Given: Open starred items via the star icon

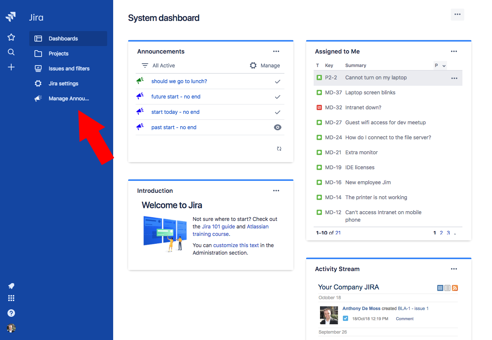Looking at the screenshot, I should 11,37.
